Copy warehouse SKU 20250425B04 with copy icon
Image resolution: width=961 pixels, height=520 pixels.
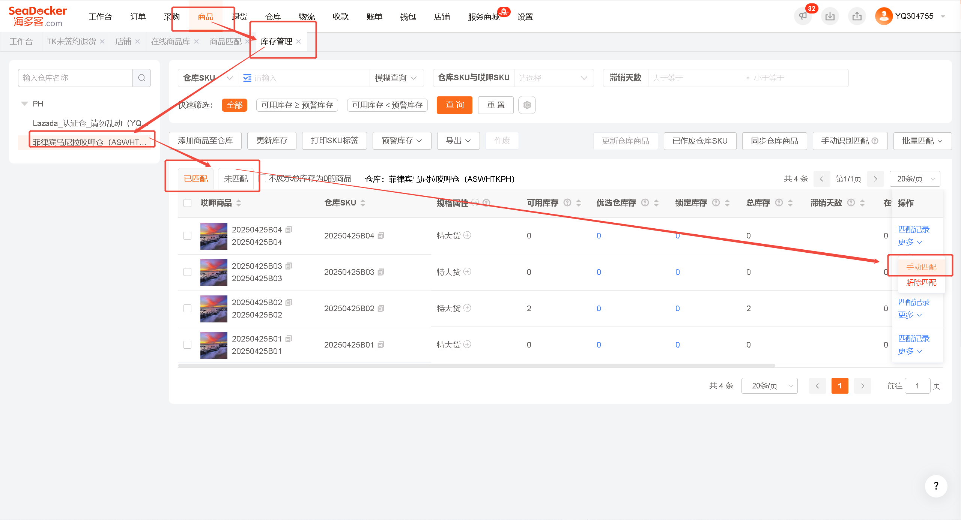point(381,236)
